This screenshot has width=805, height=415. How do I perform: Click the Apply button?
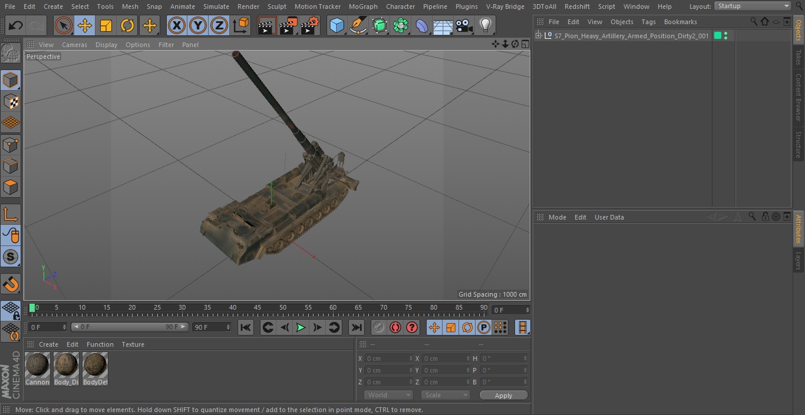coord(503,396)
